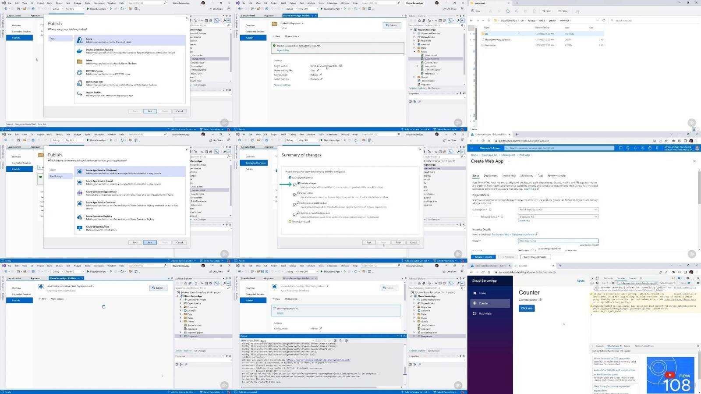The image size is (701, 394).
Task: Switch to the Deployment tab in Create Web App
Action: [x=490, y=176]
